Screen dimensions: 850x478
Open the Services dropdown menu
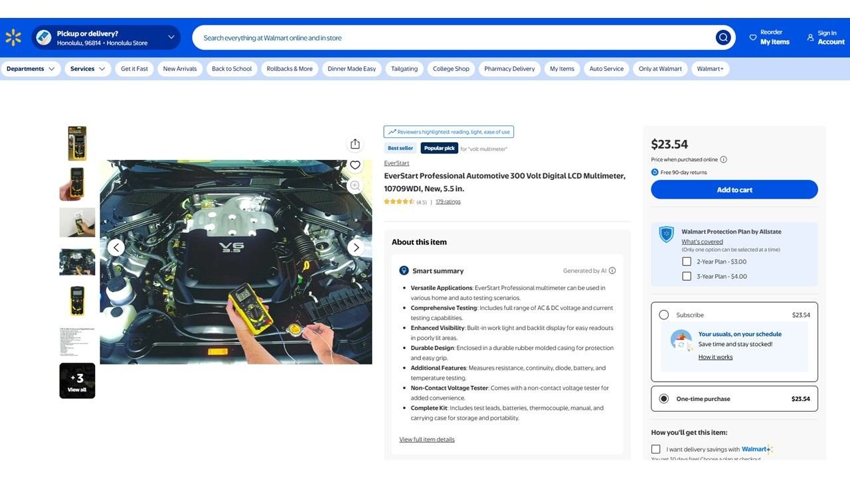click(88, 69)
